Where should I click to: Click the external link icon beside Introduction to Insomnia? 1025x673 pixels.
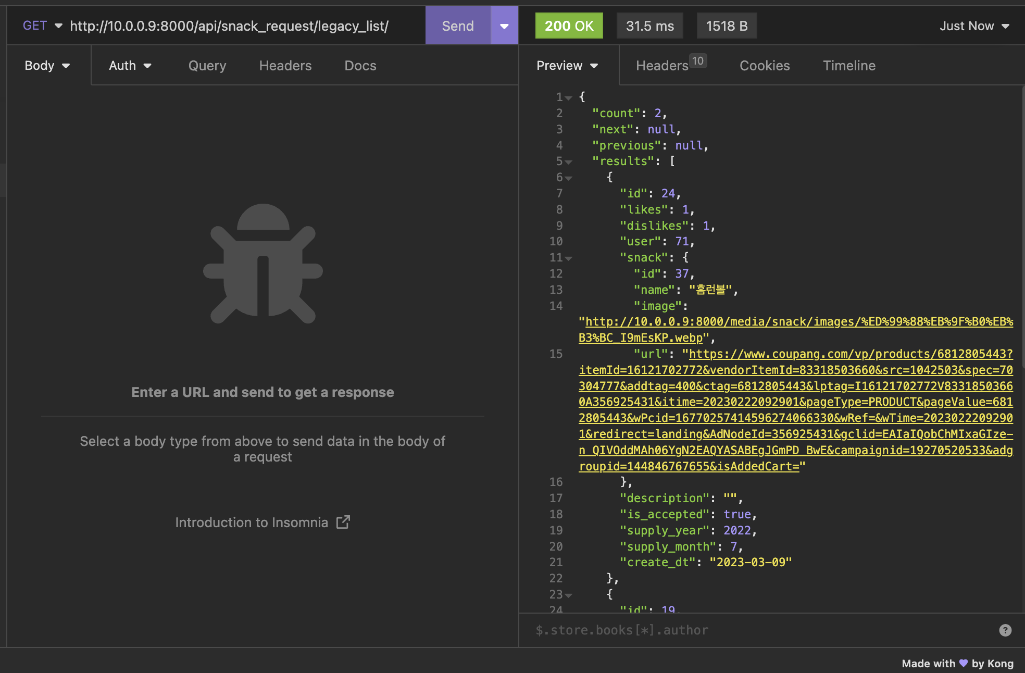(x=343, y=522)
